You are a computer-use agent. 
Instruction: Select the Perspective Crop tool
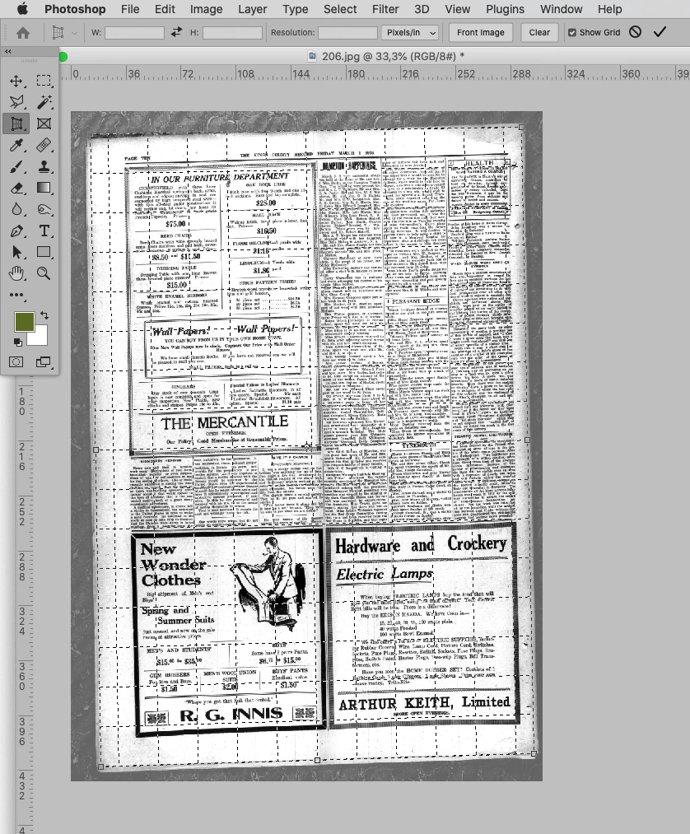click(16, 124)
